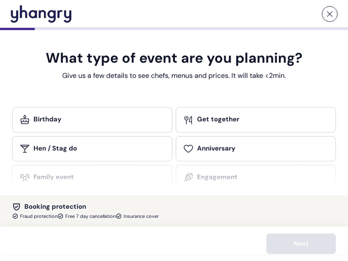Select the Anniversary event type
Screen dimensions: 348x261
pyautogui.click(x=255, y=149)
